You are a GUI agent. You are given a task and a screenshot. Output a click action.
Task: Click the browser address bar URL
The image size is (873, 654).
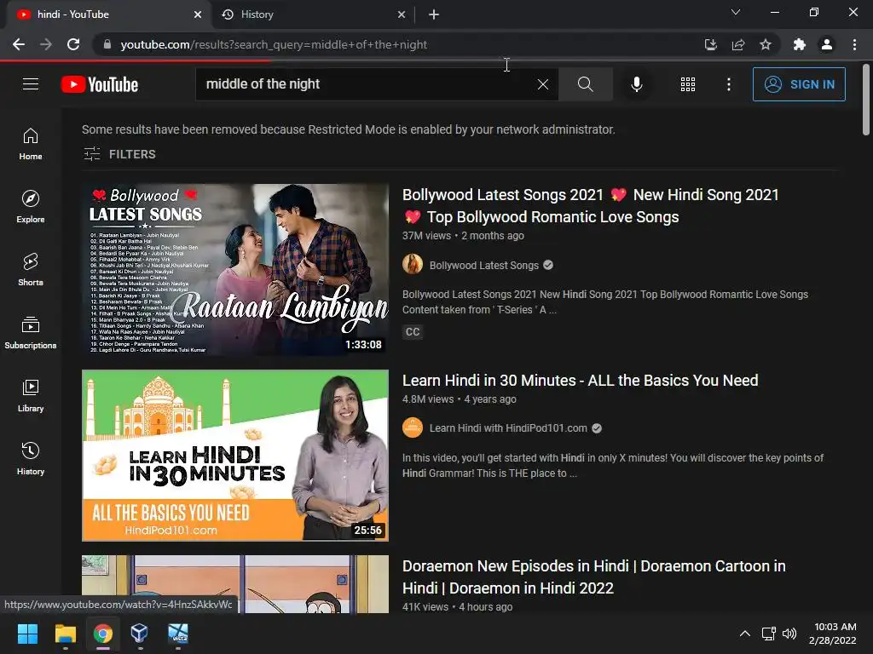pyautogui.click(x=274, y=44)
